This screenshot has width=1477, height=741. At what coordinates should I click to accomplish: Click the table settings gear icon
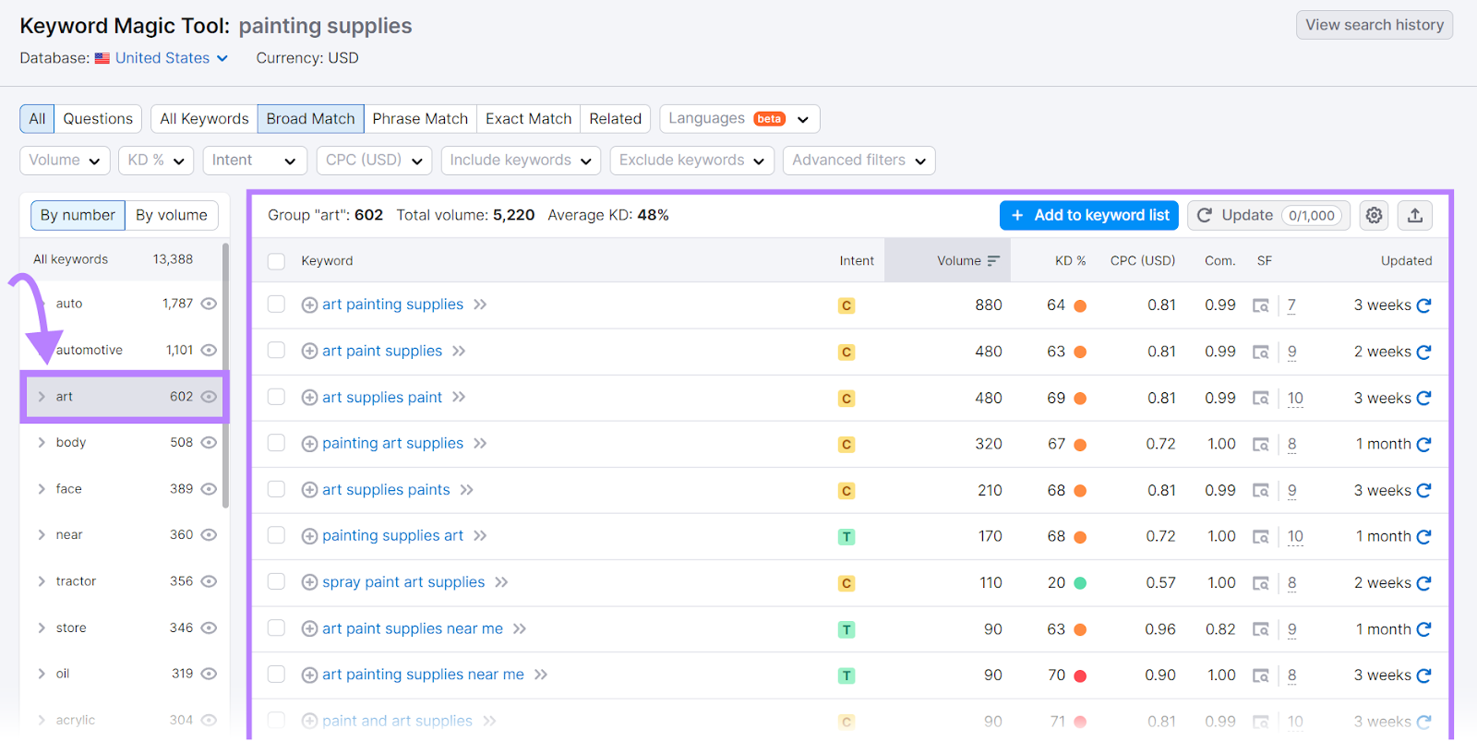pyautogui.click(x=1374, y=215)
